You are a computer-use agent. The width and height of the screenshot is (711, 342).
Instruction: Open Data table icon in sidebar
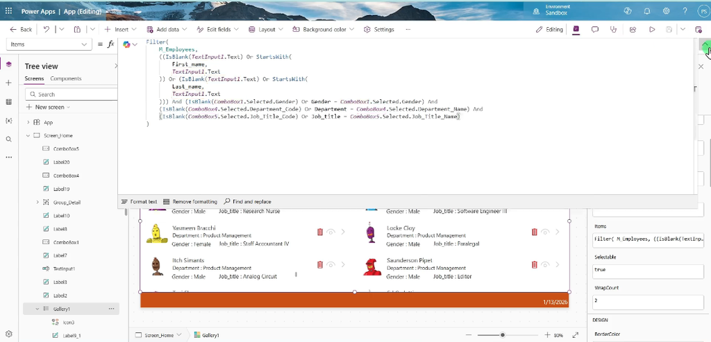[x=8, y=102]
